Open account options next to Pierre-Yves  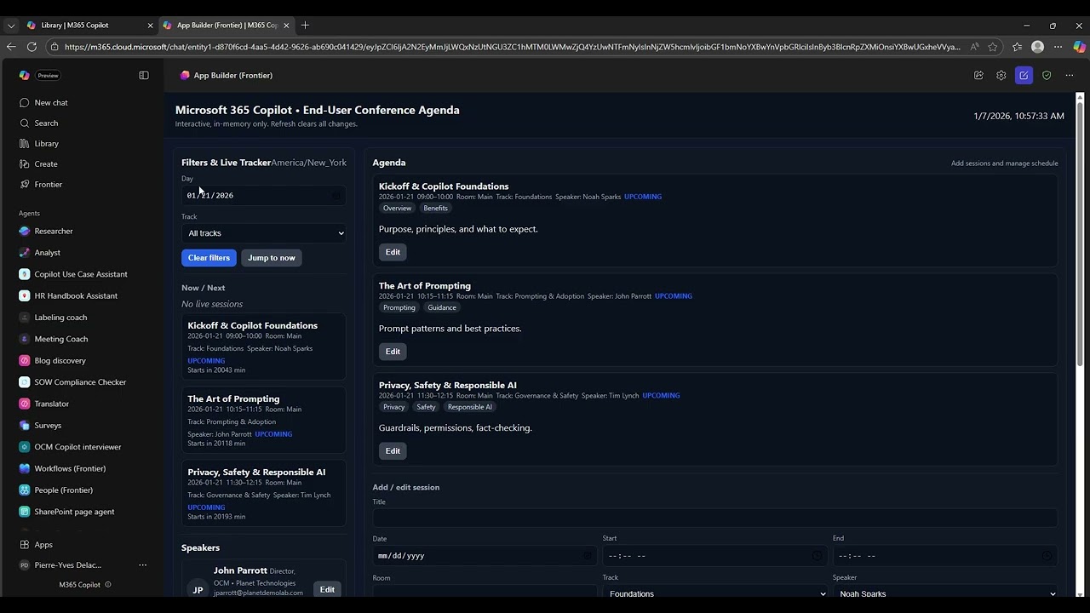coord(142,564)
